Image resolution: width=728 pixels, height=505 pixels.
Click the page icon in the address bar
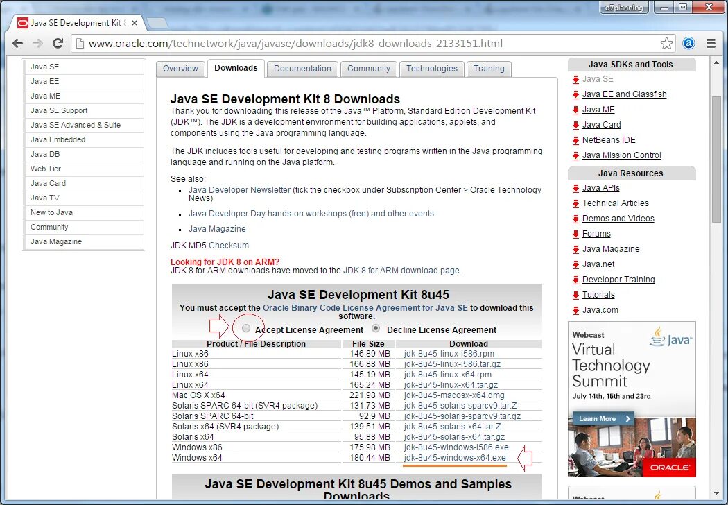pos(80,44)
